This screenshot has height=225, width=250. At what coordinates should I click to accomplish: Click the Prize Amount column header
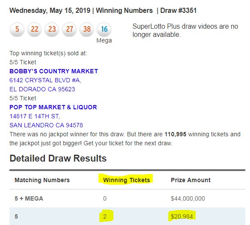tap(190, 180)
